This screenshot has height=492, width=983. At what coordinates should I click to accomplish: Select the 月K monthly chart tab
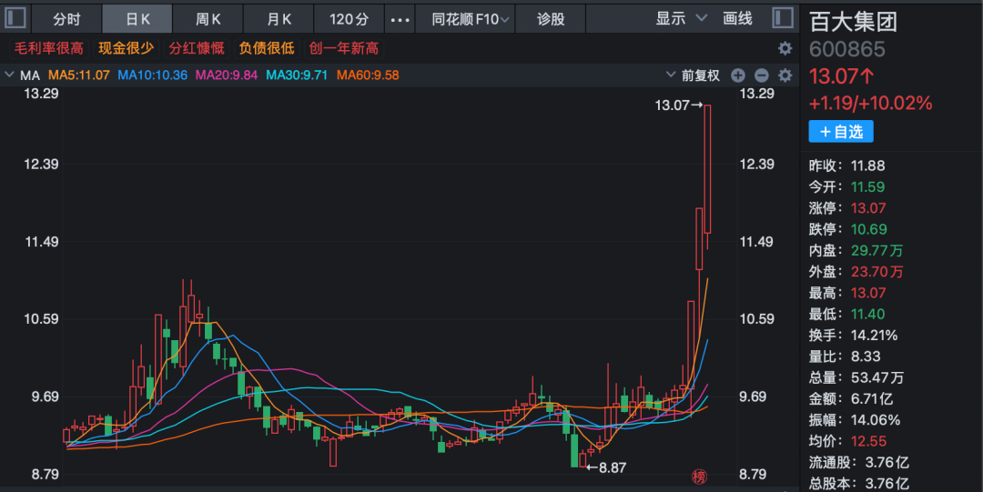pyautogui.click(x=279, y=19)
